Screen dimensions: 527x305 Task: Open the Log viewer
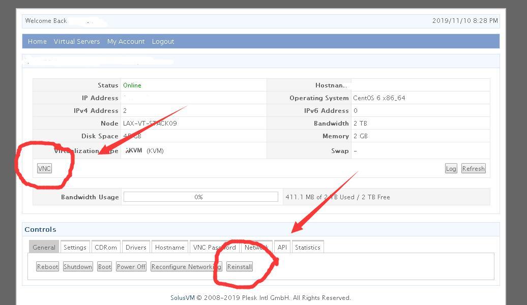(x=451, y=168)
